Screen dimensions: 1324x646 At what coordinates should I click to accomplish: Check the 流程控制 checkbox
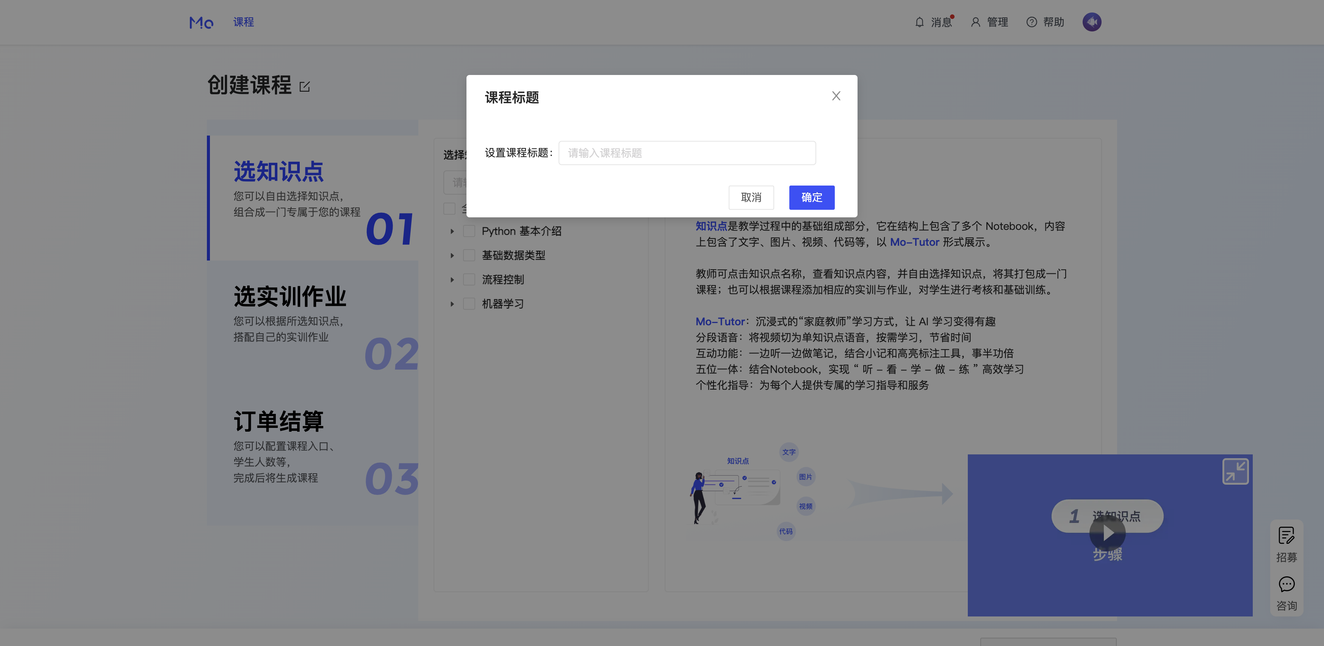point(469,279)
